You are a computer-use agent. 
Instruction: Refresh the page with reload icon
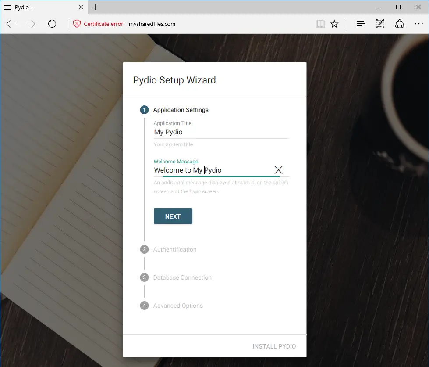tap(52, 24)
